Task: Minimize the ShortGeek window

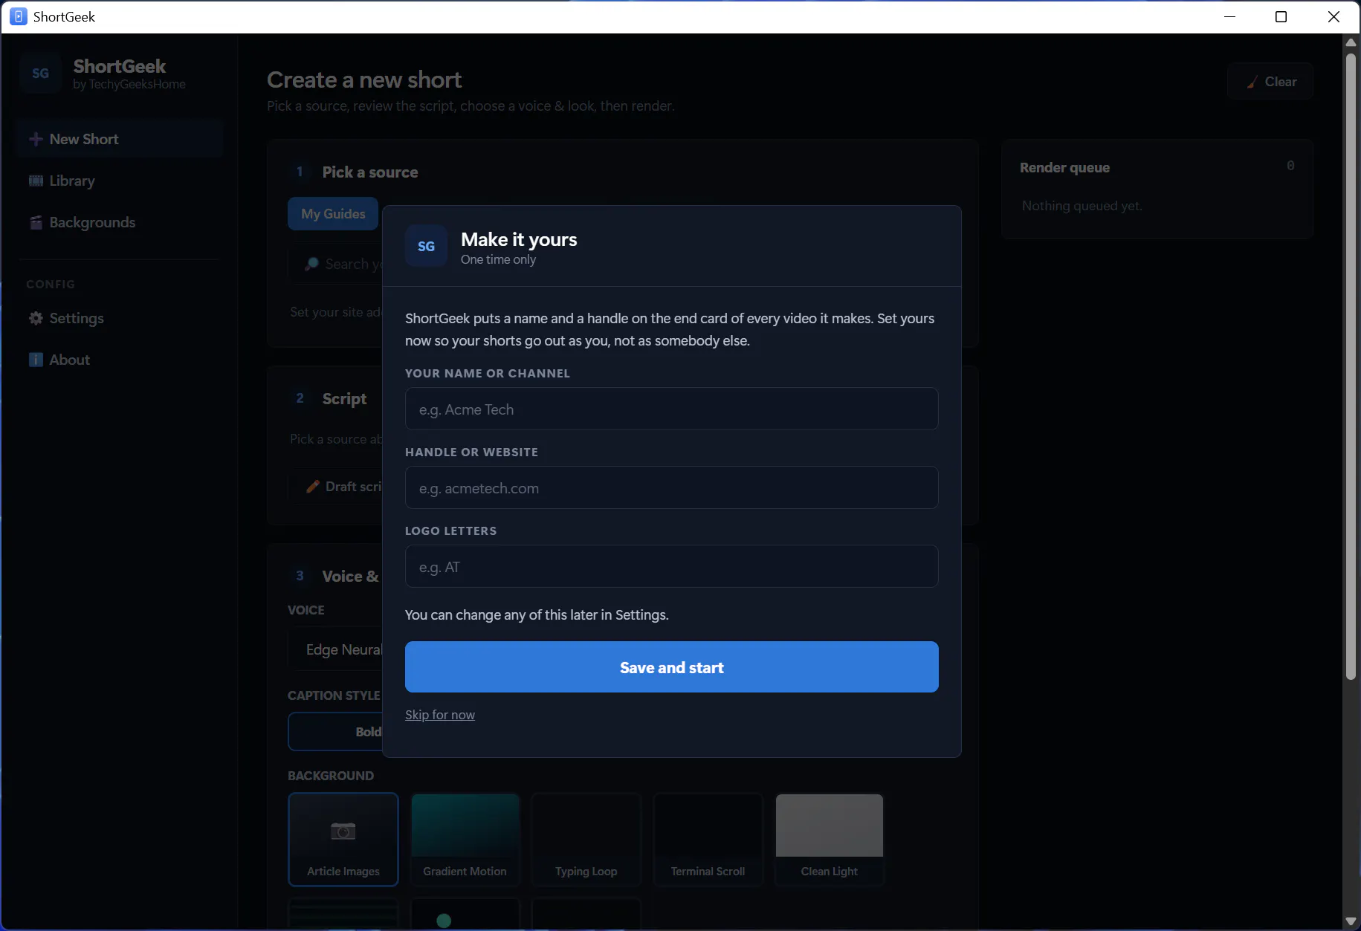Action: pos(1230,16)
